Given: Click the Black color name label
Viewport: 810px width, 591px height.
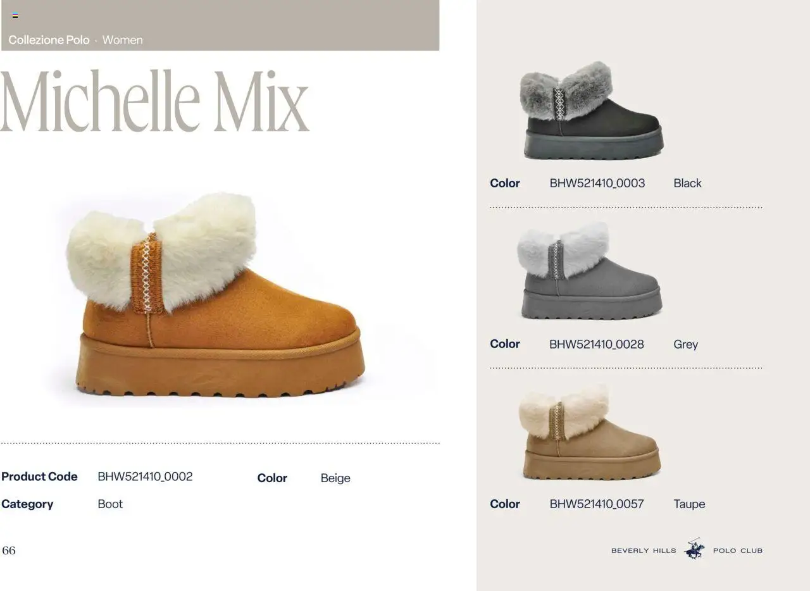Looking at the screenshot, I should [x=687, y=184].
